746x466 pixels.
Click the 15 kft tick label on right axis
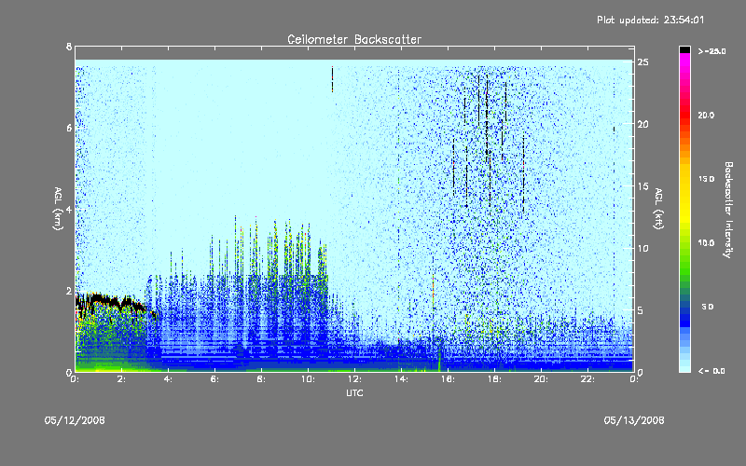(x=642, y=186)
